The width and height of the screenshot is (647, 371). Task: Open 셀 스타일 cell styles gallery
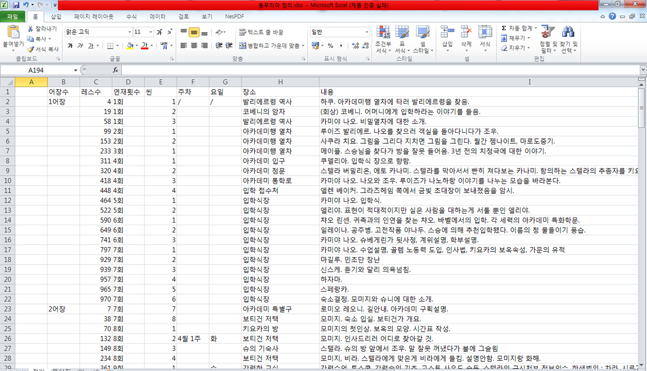point(423,40)
